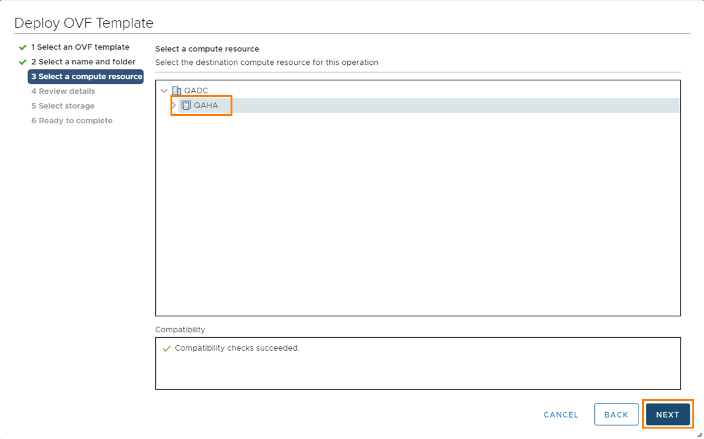Click the QAHA cluster icon in the tree
The width and height of the screenshot is (704, 439).
point(186,105)
